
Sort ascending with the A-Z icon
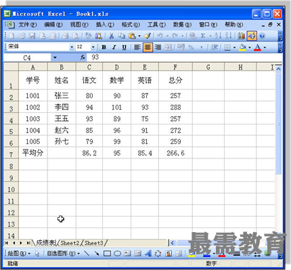coord(218,36)
